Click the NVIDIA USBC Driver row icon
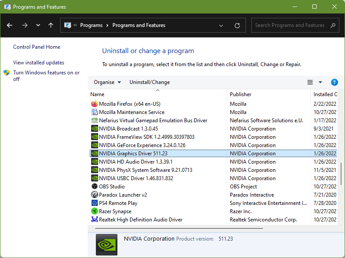345x258 pixels. [94, 178]
